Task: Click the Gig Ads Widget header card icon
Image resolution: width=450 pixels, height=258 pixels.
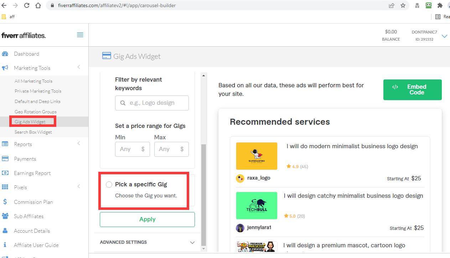Action: tap(106, 56)
